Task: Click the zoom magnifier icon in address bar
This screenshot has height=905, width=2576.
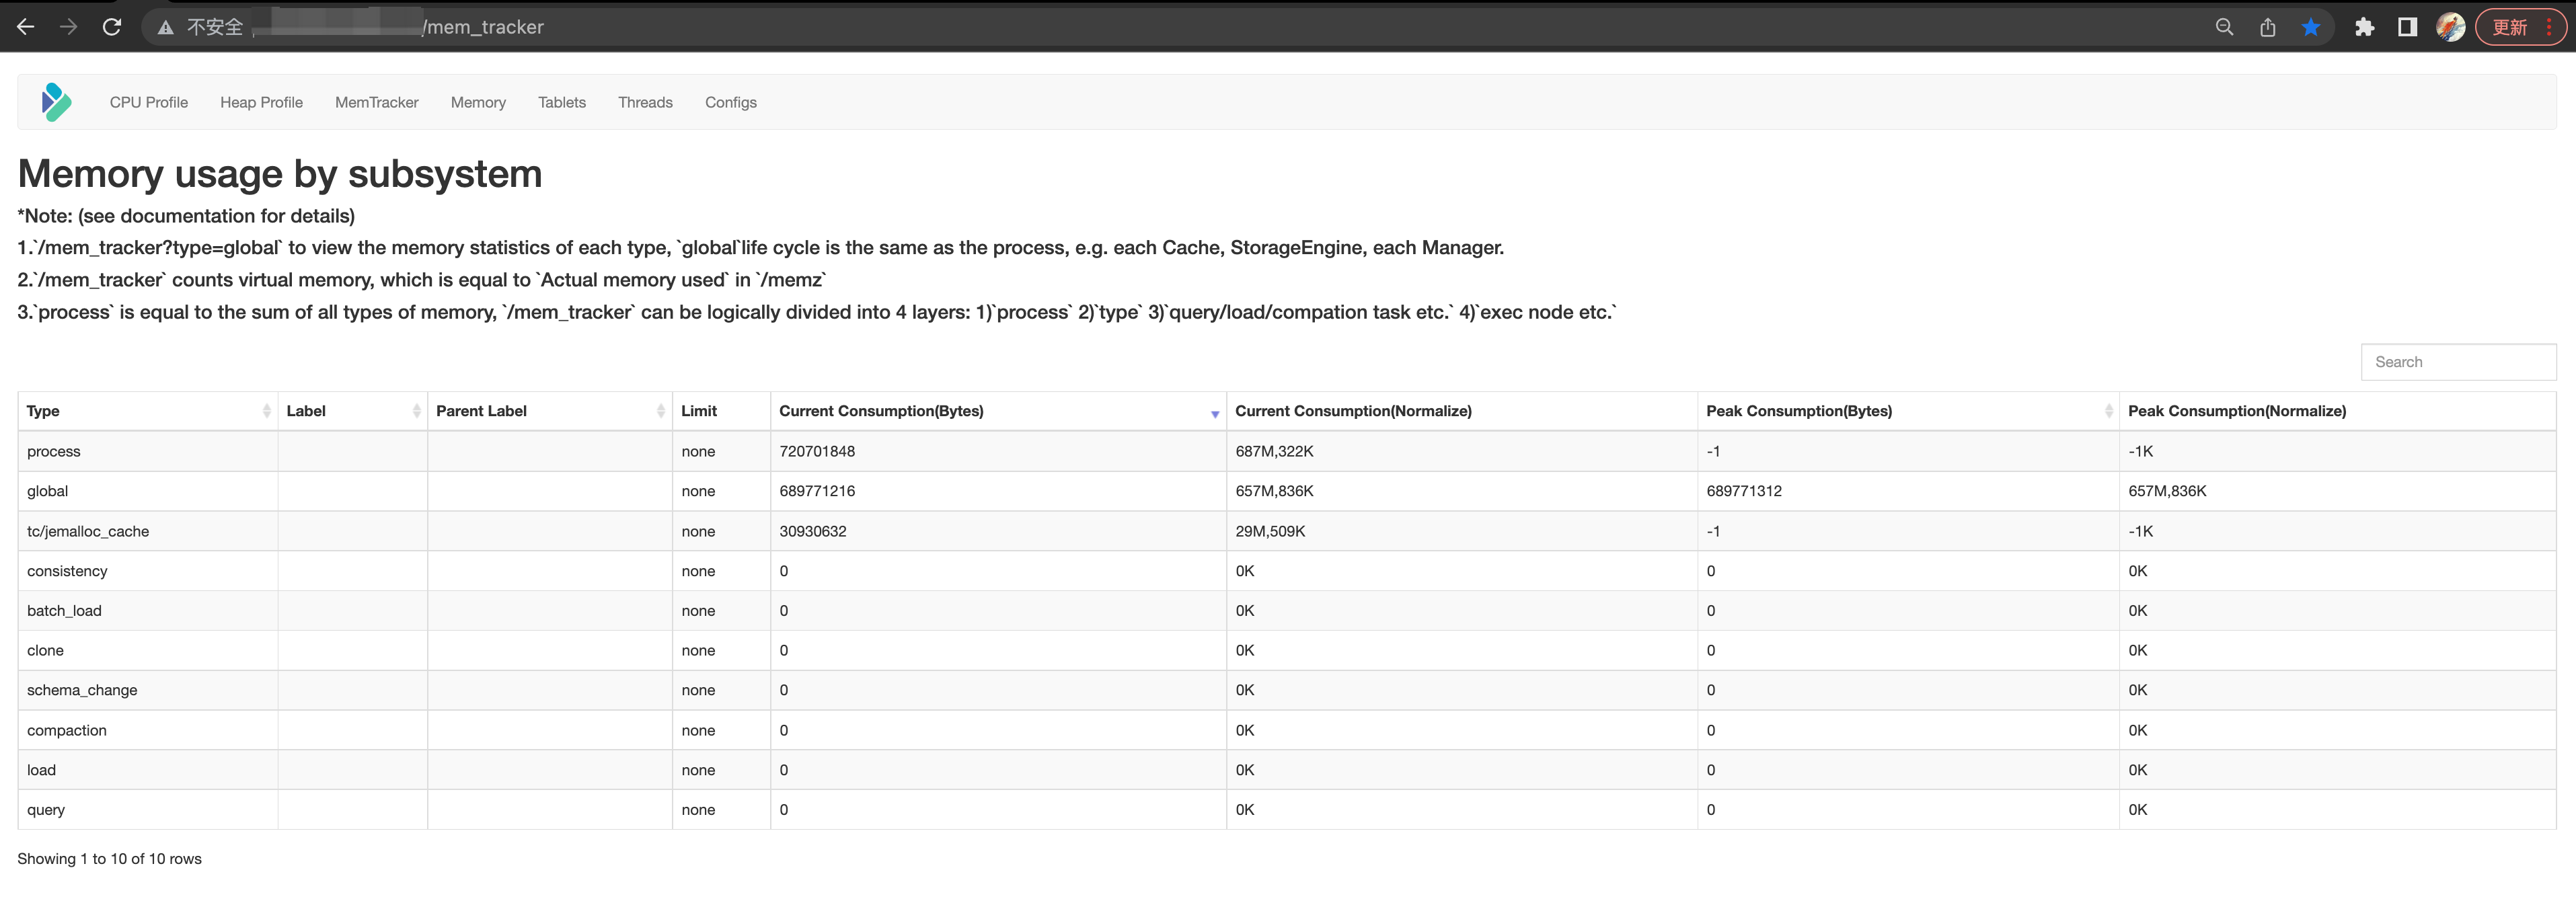Action: (2224, 27)
